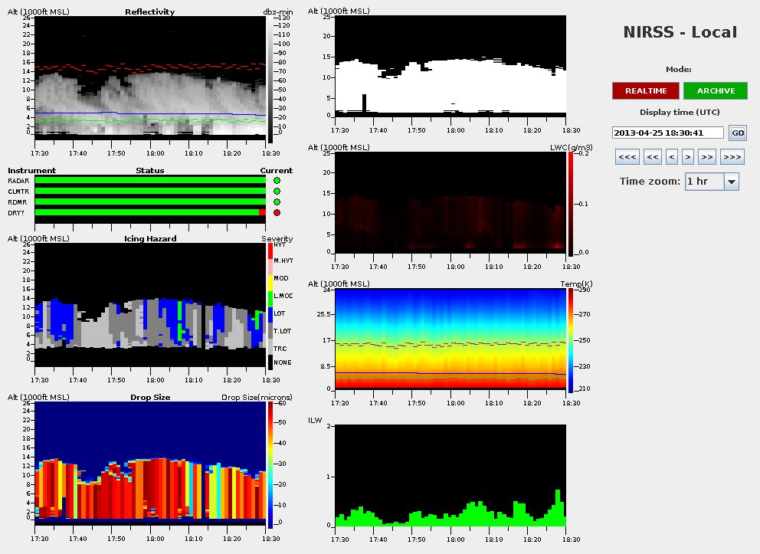760x554 pixels.
Task: Click the RADAR current status indicator light
Action: click(x=277, y=181)
